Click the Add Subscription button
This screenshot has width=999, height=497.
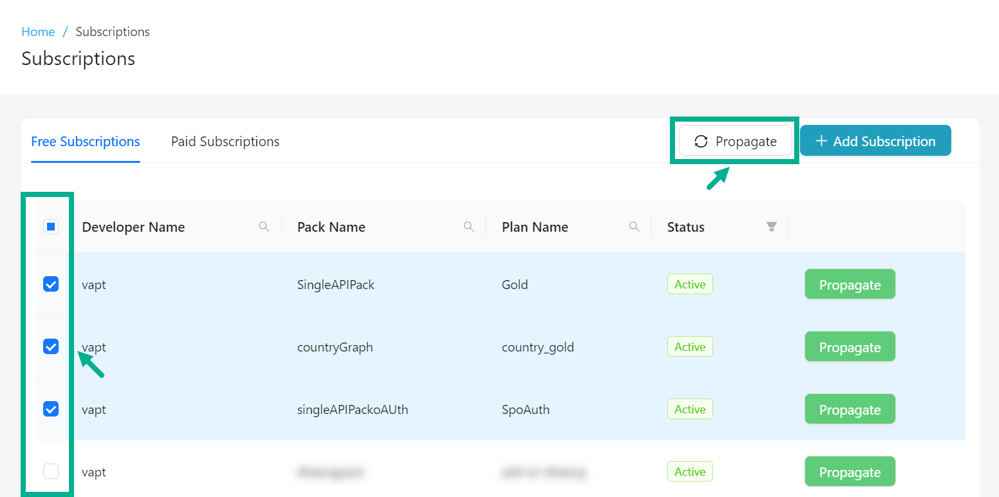875,141
